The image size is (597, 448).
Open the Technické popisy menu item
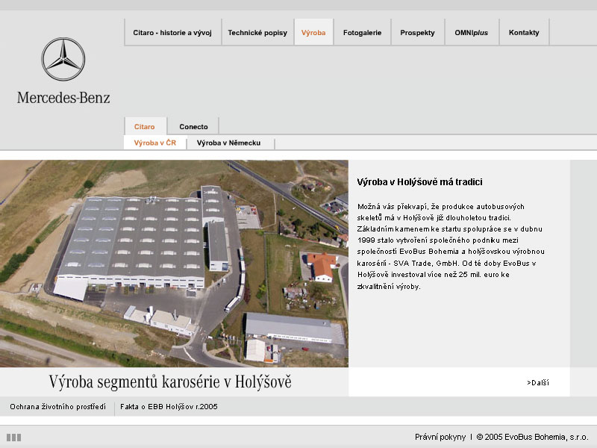[x=257, y=33]
